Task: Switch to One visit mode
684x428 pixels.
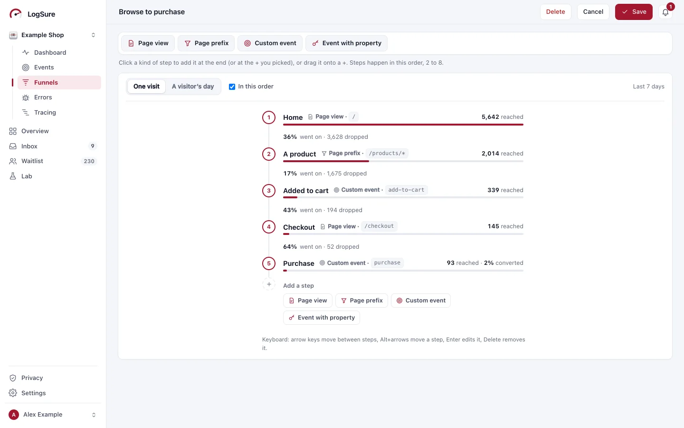Action: pyautogui.click(x=146, y=87)
